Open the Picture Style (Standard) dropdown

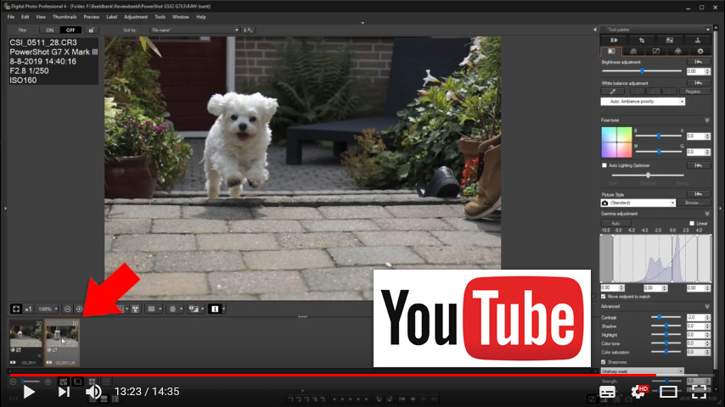(638, 203)
